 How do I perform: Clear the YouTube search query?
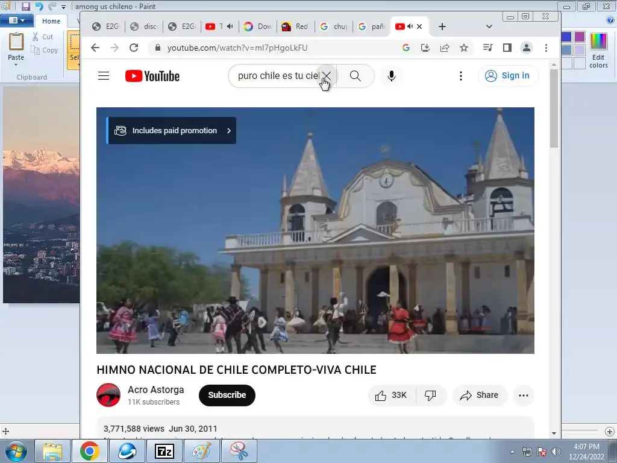pyautogui.click(x=327, y=75)
